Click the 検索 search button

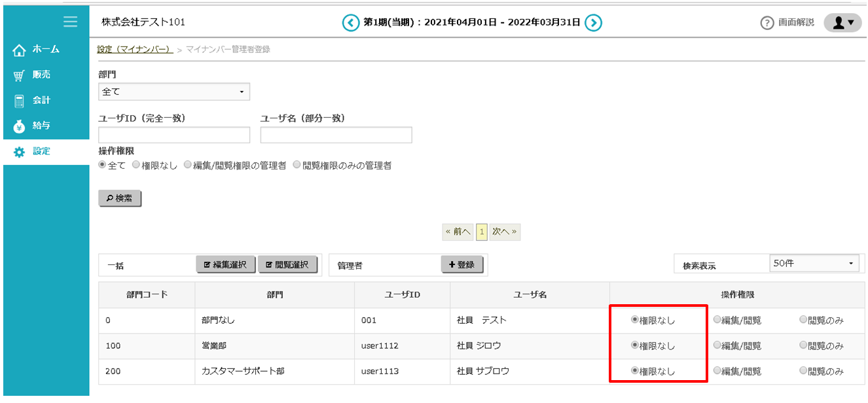(120, 198)
